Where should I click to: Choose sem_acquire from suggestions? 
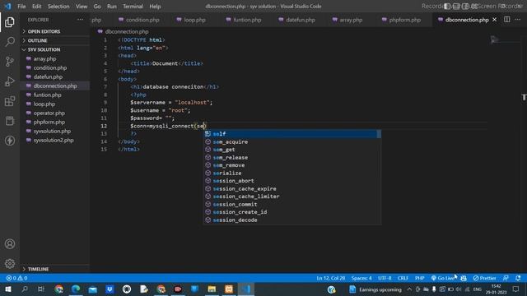(x=292, y=142)
